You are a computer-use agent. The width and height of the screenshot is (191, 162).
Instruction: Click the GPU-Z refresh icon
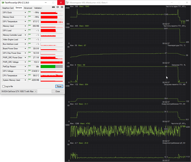[58, 7]
